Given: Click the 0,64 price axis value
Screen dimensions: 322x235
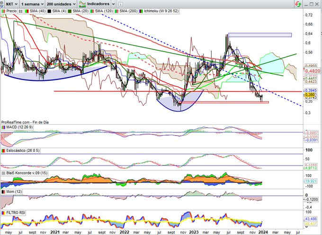Looking at the screenshot, I should click(309, 34).
